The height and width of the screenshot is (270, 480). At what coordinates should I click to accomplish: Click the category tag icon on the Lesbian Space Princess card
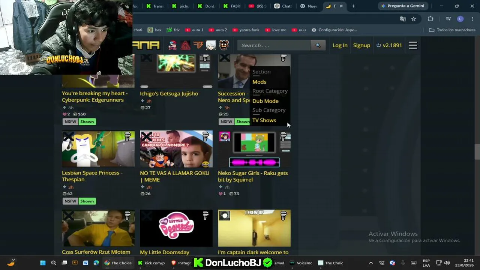(x=128, y=136)
